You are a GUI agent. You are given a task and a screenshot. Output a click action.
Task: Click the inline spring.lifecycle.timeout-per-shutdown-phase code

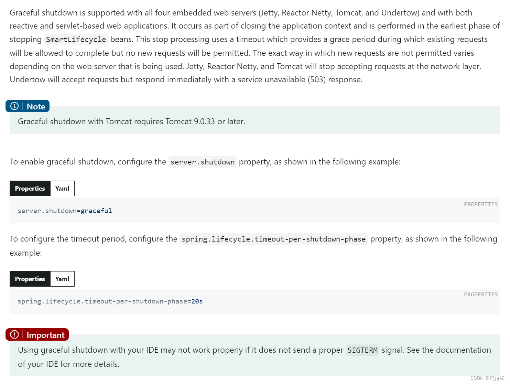274,239
